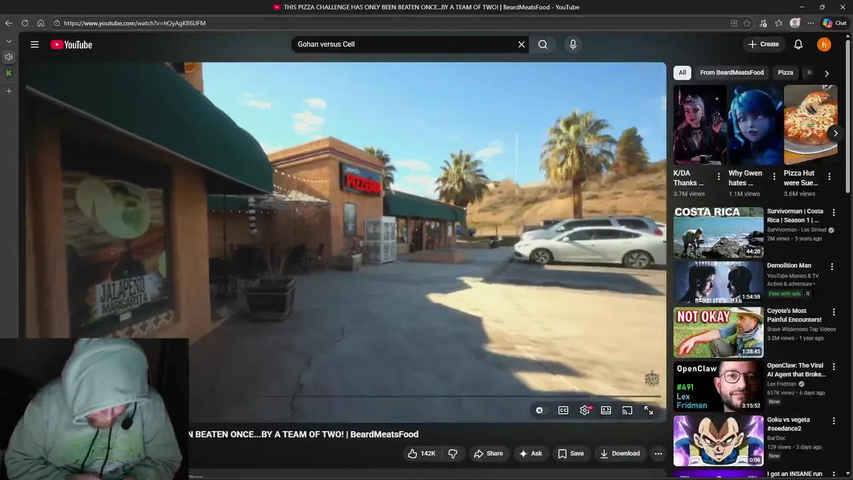853x480 pixels.
Task: Open Goku vs vegeta #seedance2 title
Action: coord(788,424)
